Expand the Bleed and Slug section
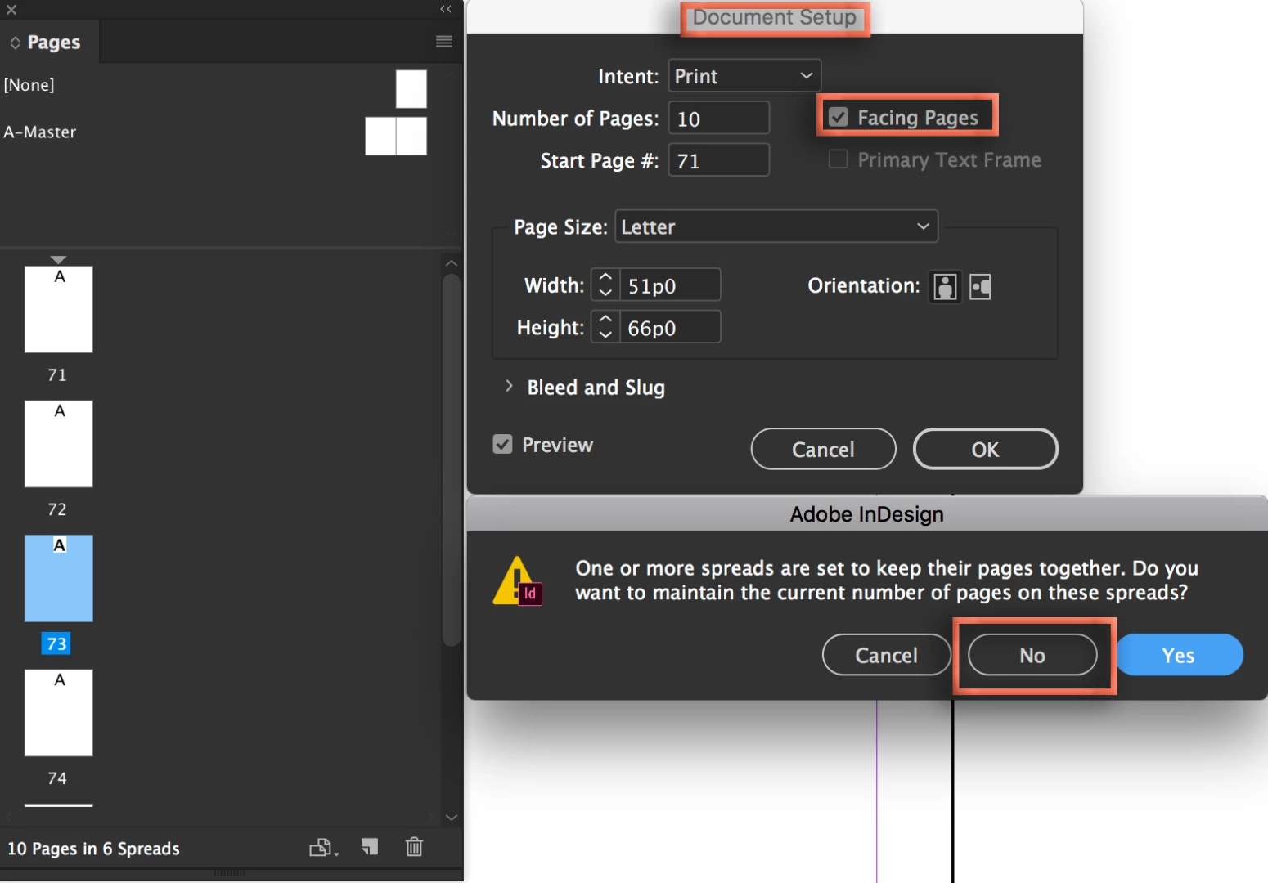This screenshot has height=883, width=1268. click(x=509, y=386)
